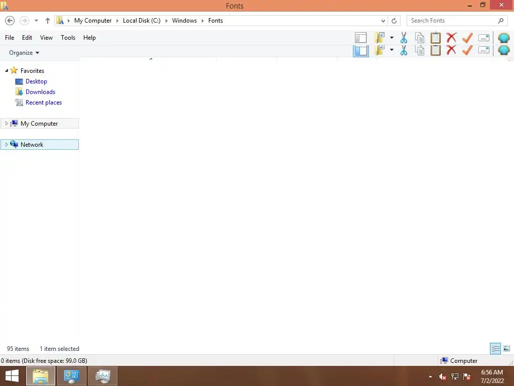Click Local Disk (C:) in the address breadcrumb
514x386 pixels.
(142, 21)
